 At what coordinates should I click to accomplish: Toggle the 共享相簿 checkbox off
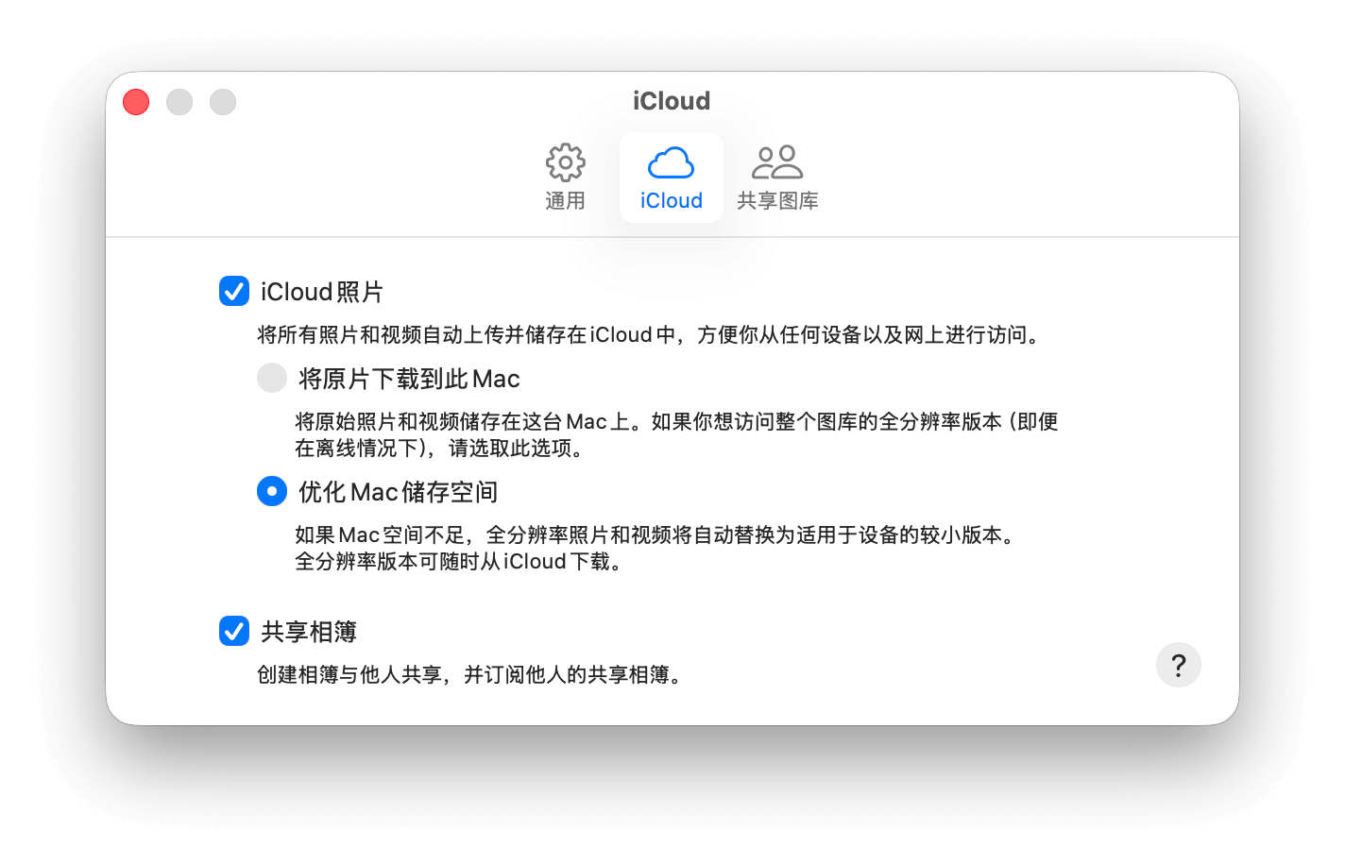(x=234, y=631)
